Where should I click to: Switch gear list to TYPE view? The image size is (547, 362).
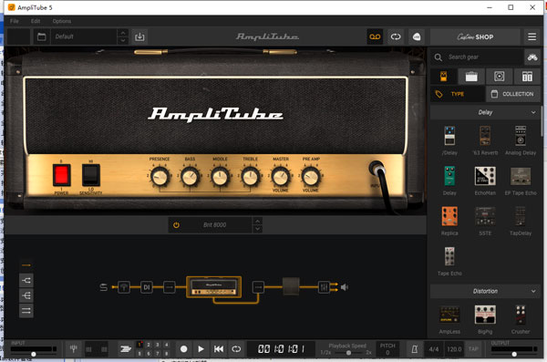458,94
